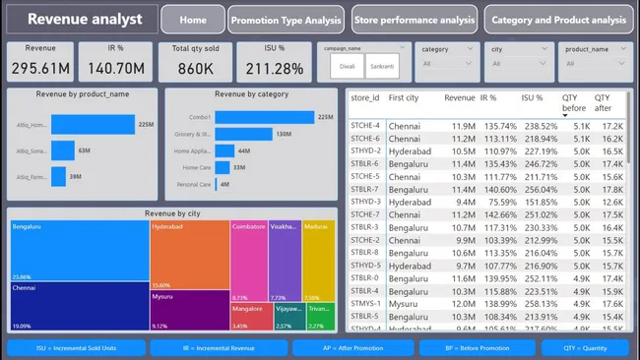Select the Home Care category bar
Image resolution: width=640 pixels, height=360 pixels.
(x=223, y=167)
